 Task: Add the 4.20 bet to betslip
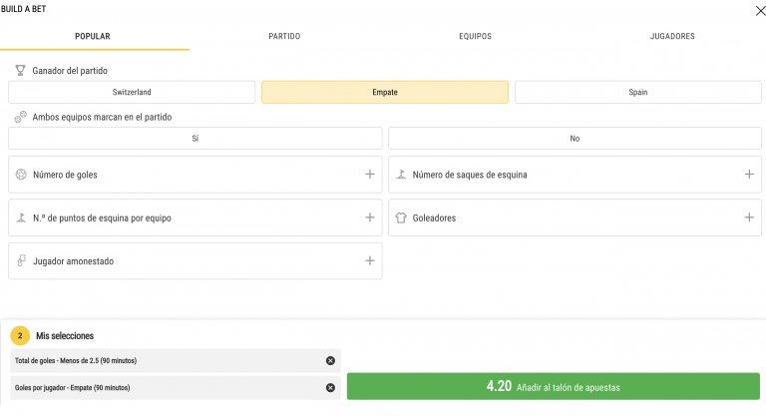click(x=553, y=387)
